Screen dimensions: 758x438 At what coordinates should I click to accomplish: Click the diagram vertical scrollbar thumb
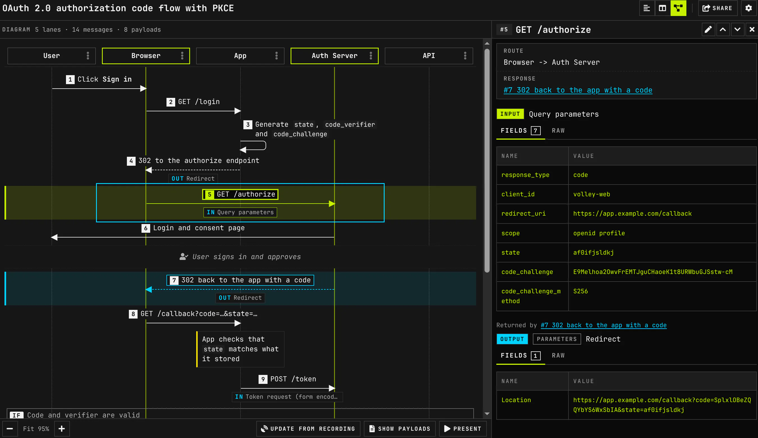tap(487, 161)
